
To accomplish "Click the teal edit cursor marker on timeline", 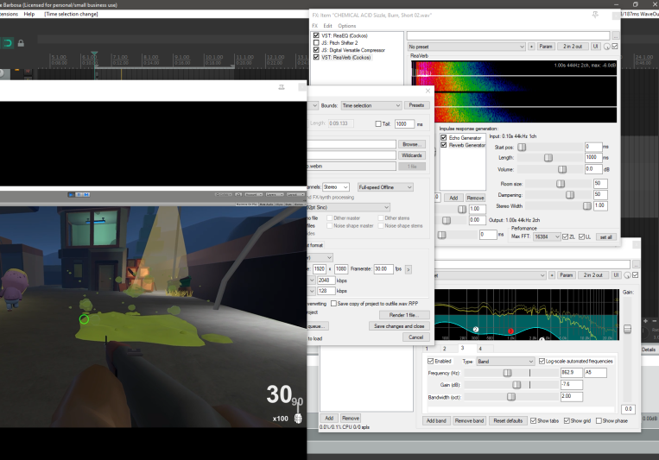I will [x=94, y=54].
